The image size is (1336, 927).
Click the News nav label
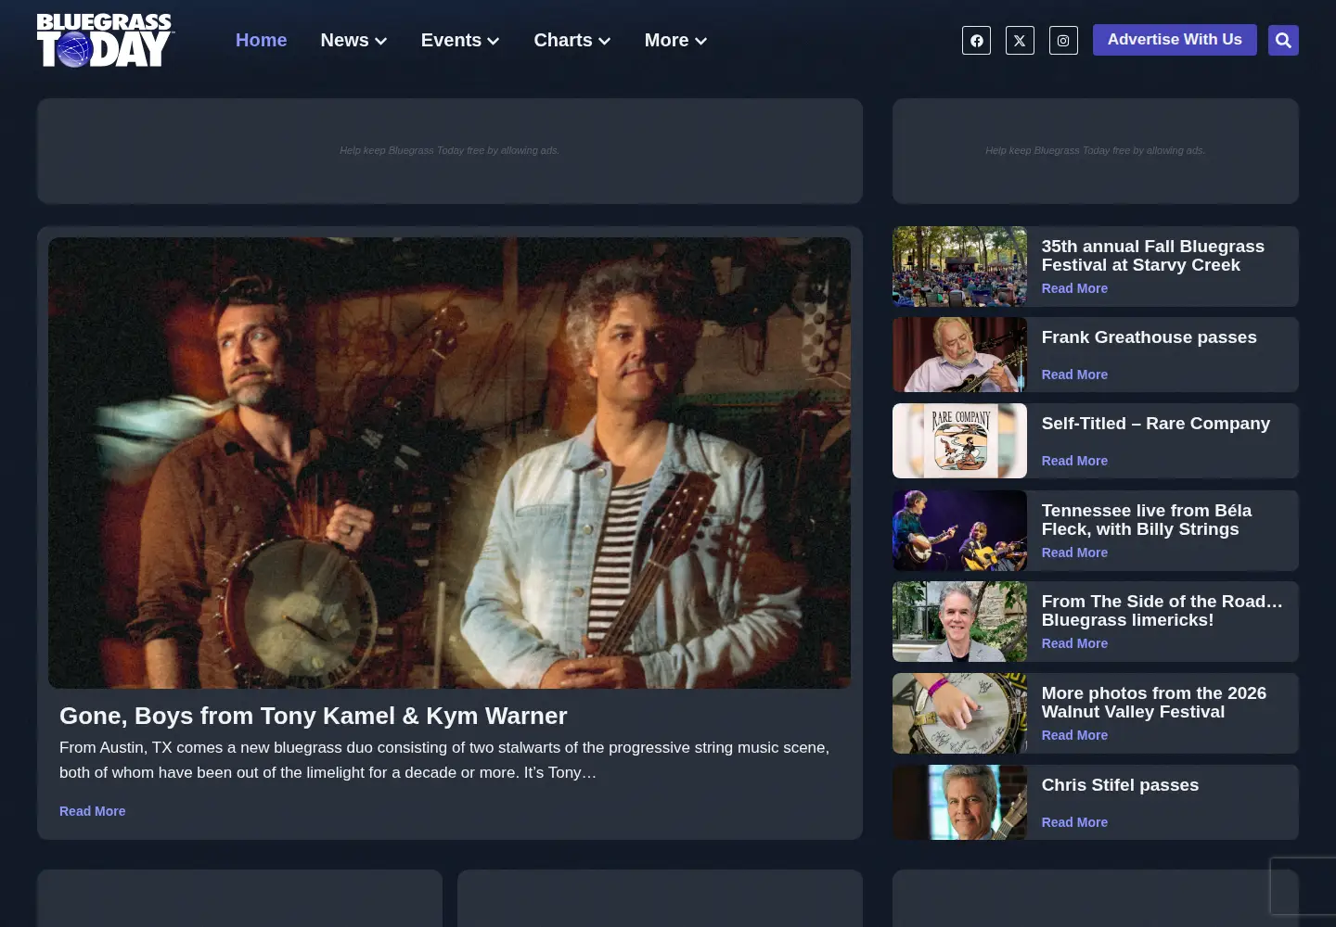pos(344,40)
